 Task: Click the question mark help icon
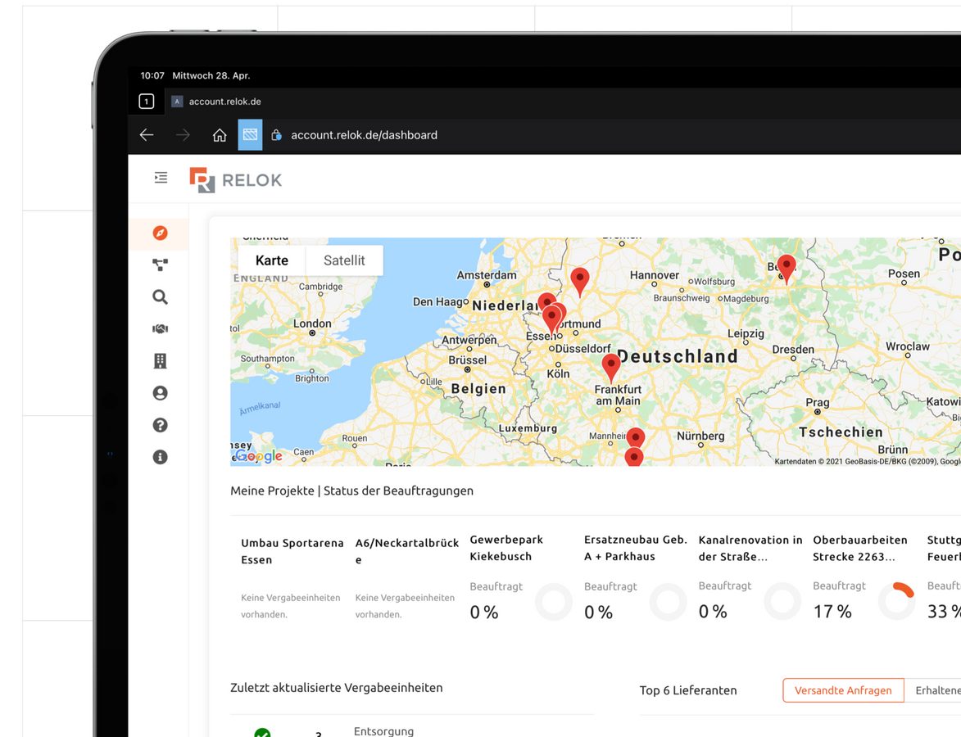[160, 425]
